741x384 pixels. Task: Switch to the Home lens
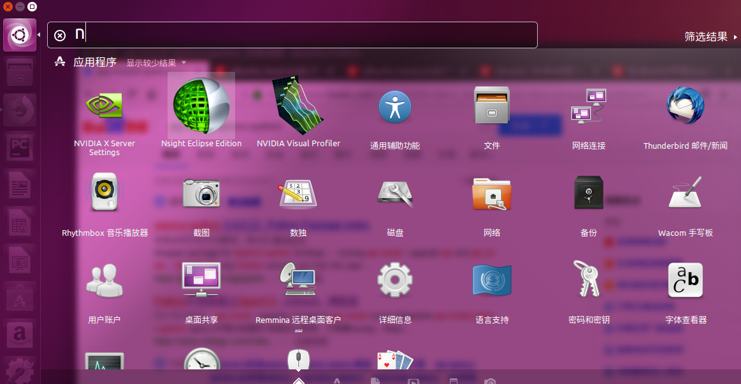coord(299,380)
